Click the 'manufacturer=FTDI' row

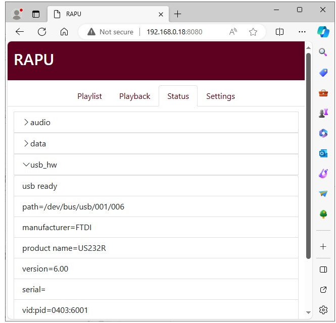tap(156, 227)
